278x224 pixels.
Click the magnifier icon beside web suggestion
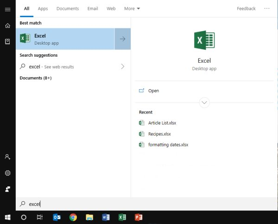point(23,66)
